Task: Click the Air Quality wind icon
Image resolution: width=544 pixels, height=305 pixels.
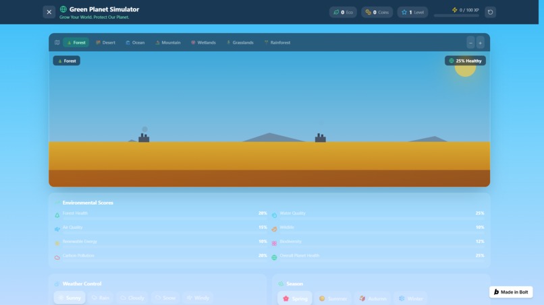Action: tap(57, 229)
